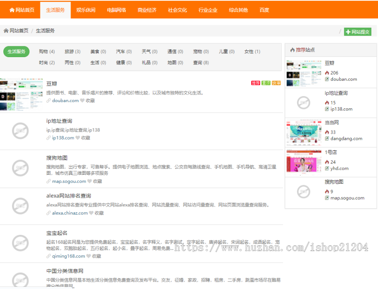
Task: Filter by 礼品 (0) category
Action: [150, 63]
